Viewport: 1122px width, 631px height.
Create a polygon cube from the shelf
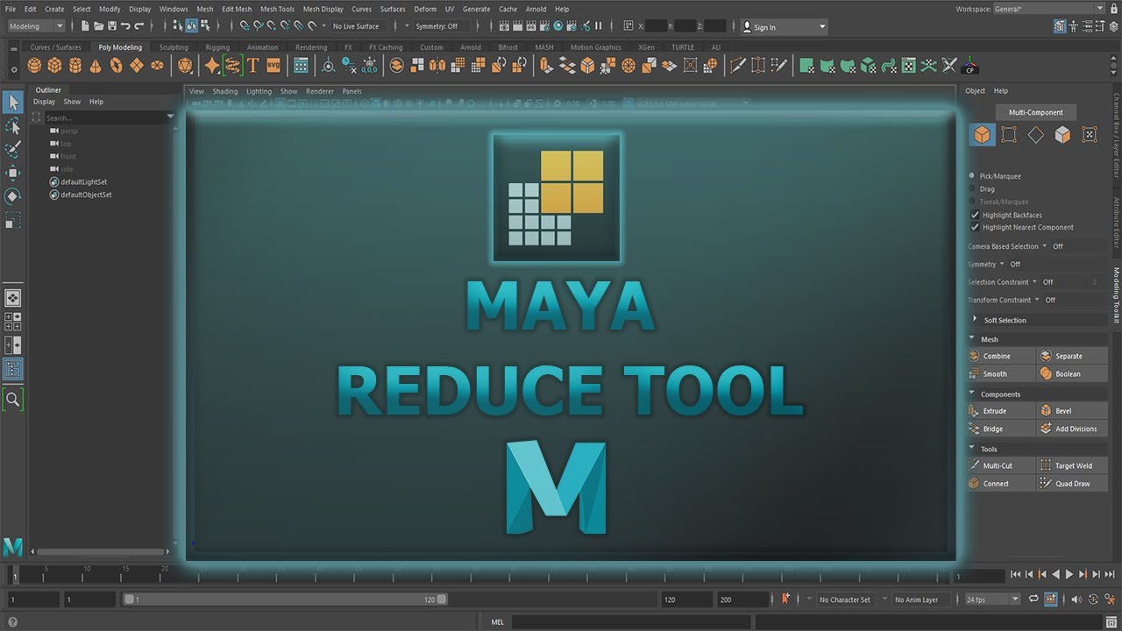pyautogui.click(x=54, y=65)
